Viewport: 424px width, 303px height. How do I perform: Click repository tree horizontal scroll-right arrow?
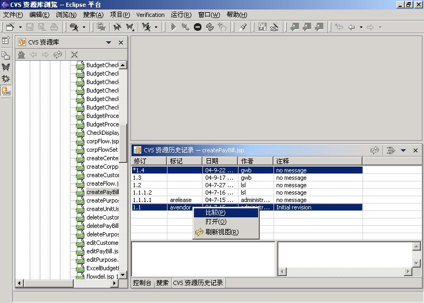114,283
